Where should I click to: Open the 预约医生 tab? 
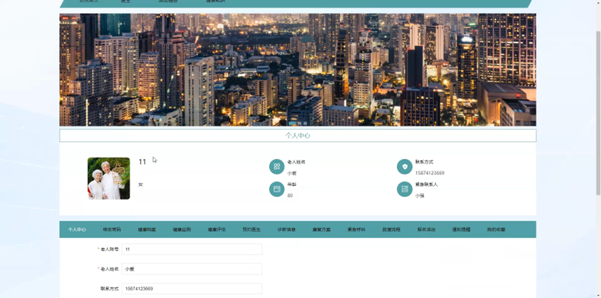coord(252,229)
